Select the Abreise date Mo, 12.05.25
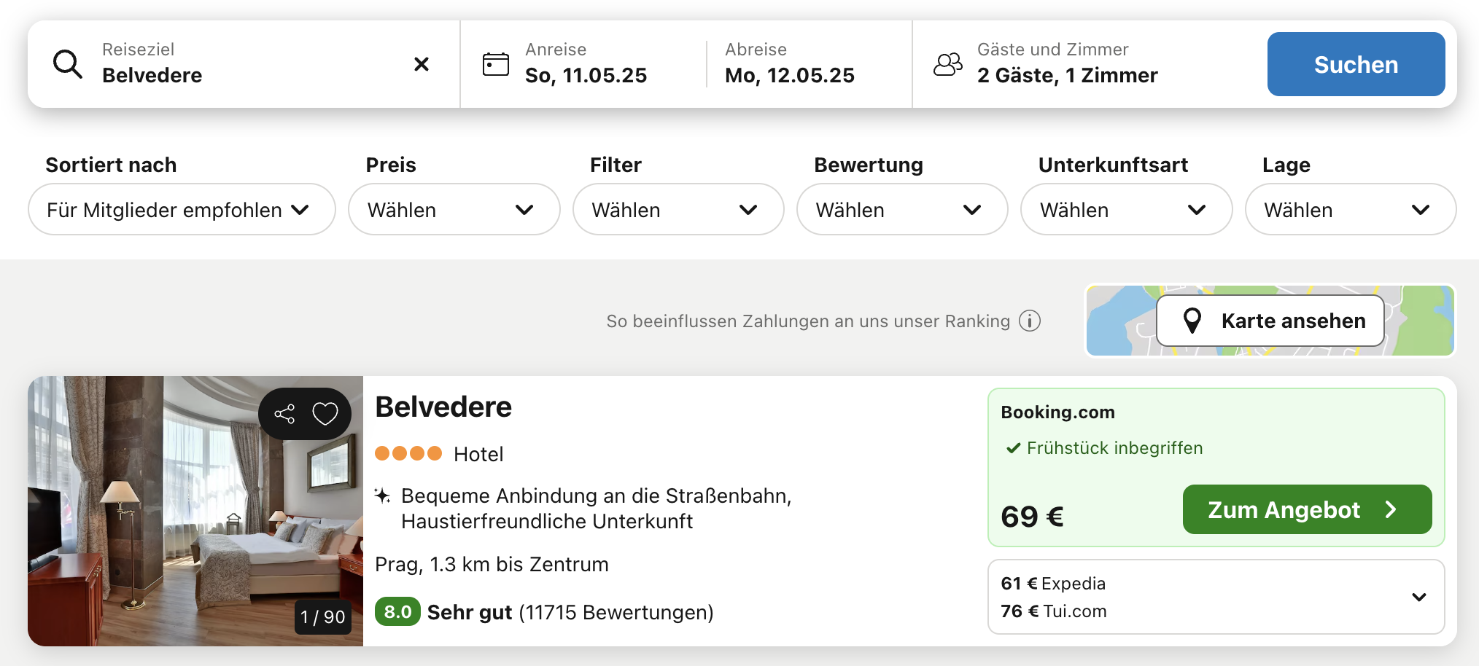Screen dimensions: 1479x666 pos(790,75)
